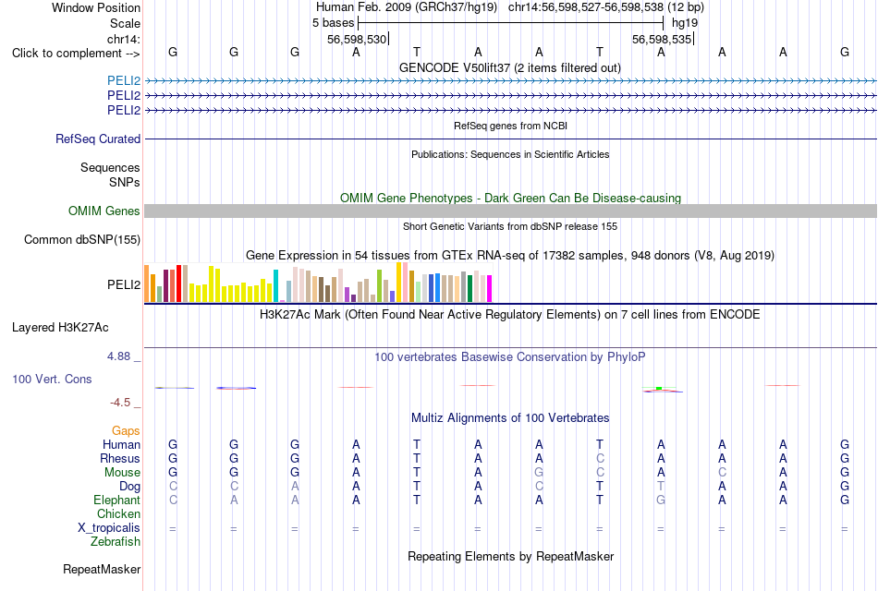Click the 100 Vert. Cons label
The image size is (878, 591).
[52, 379]
